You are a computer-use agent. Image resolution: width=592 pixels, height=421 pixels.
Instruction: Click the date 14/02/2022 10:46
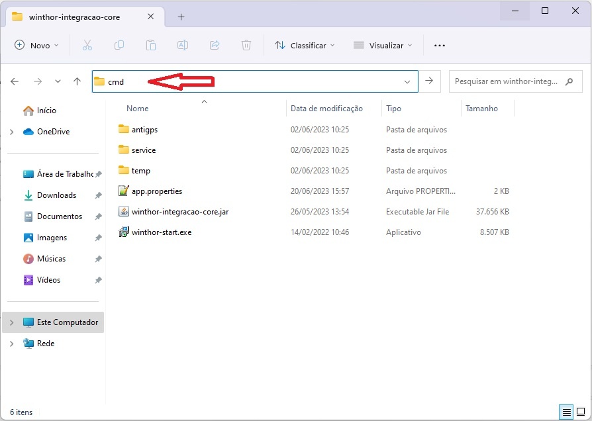pos(319,232)
